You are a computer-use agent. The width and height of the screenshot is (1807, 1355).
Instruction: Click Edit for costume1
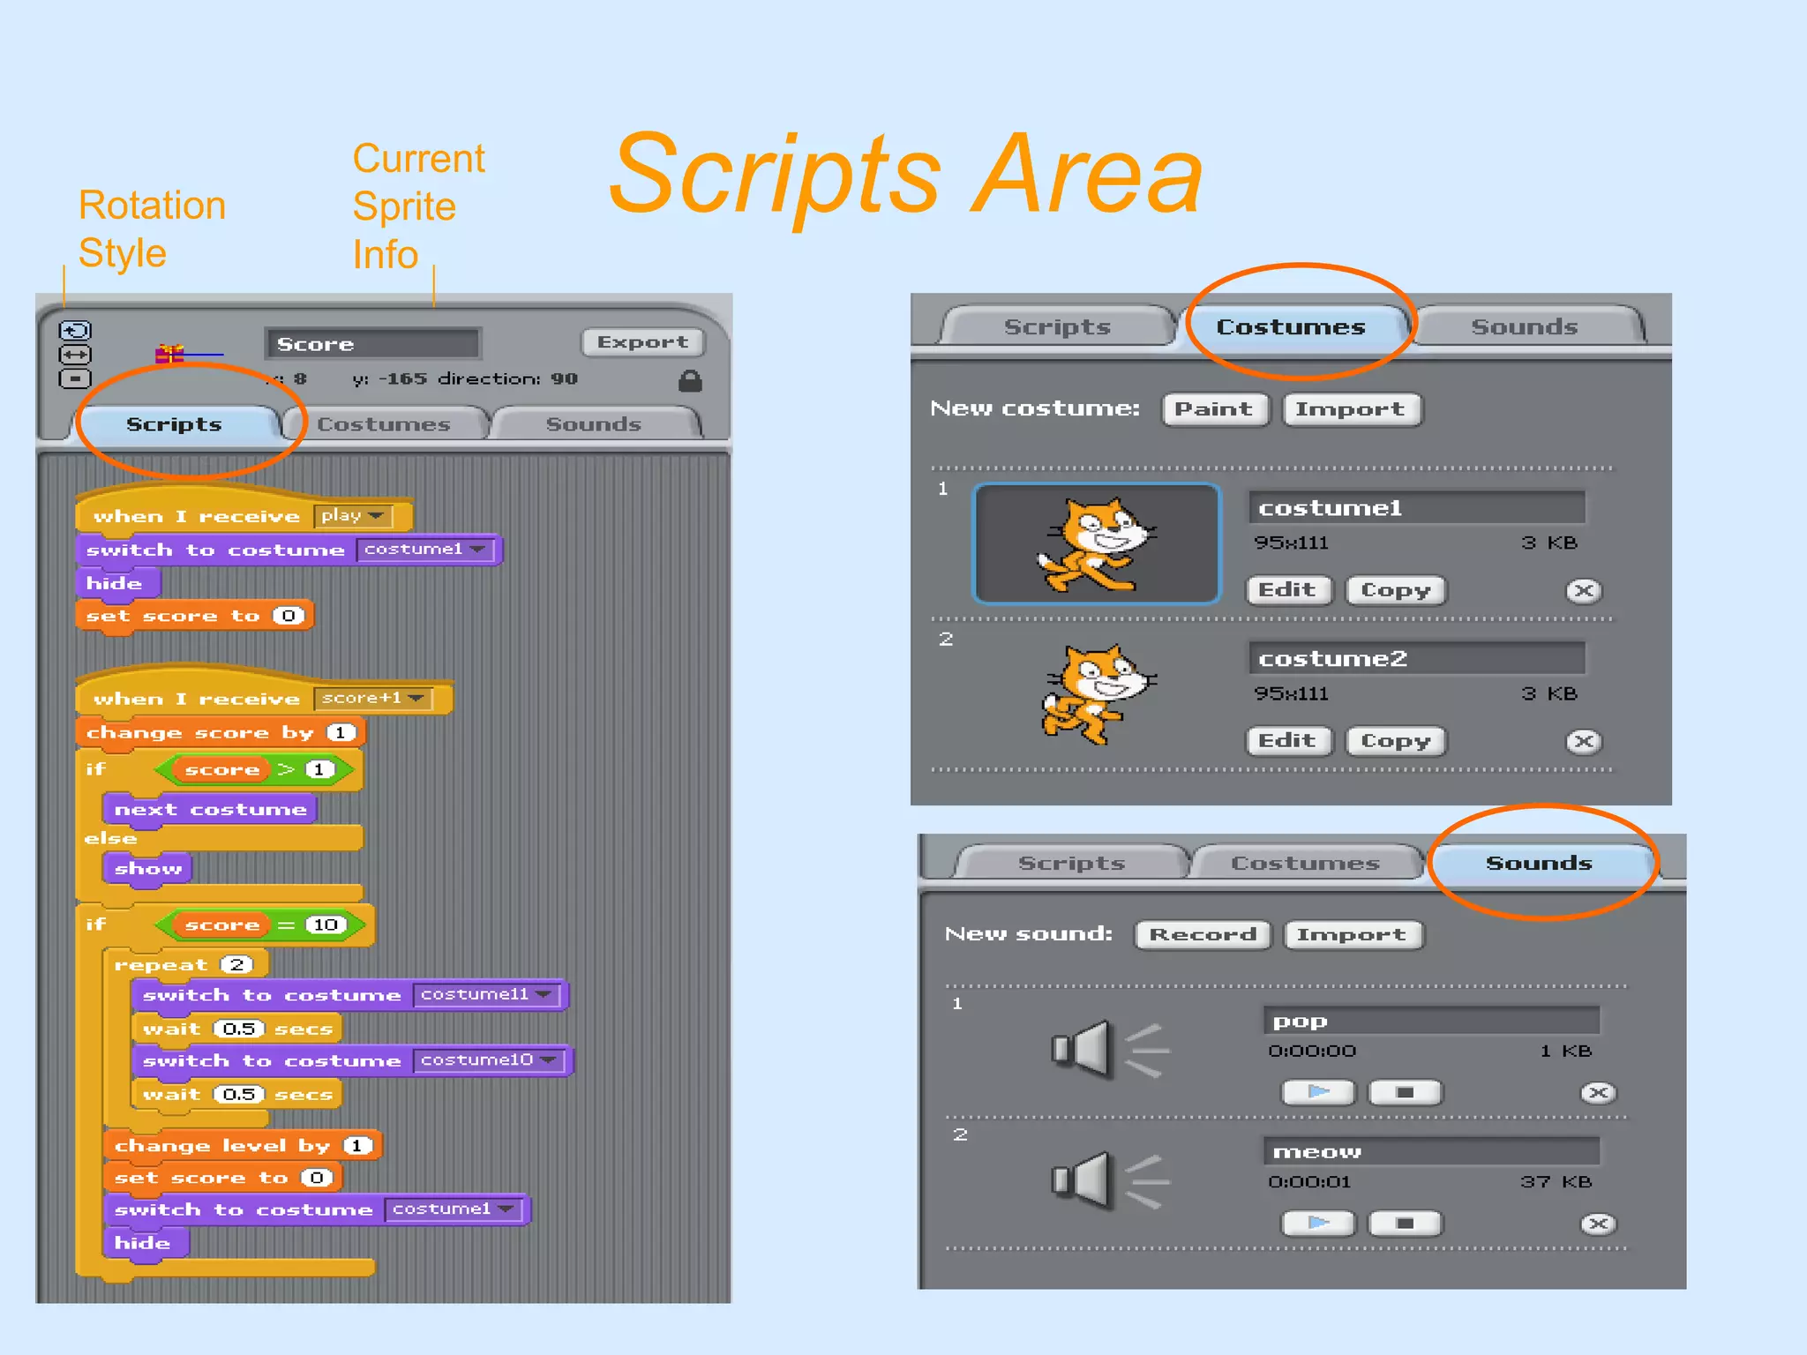click(1288, 590)
